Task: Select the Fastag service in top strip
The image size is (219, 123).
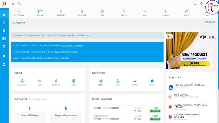Action: (x=40, y=13)
